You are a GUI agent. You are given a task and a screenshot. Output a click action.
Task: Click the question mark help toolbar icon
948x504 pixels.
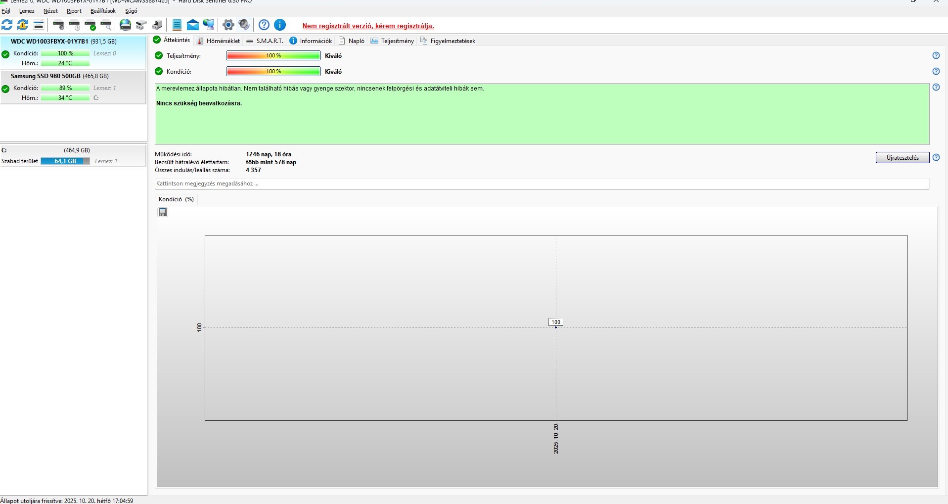(264, 25)
